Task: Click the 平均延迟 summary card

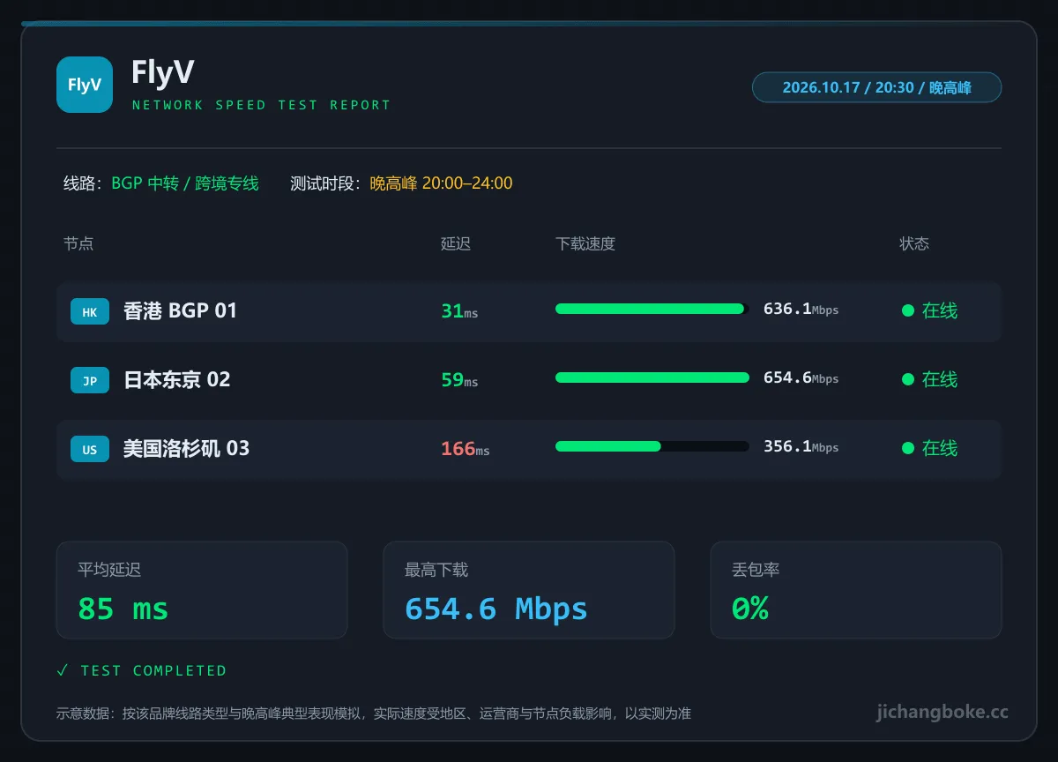Action: point(202,590)
